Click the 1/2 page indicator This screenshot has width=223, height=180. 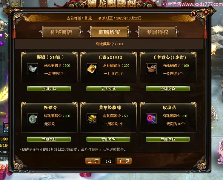(108, 161)
